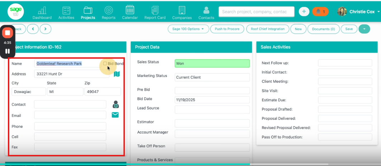Open the Contacts section
The width and height of the screenshot is (381, 166).
click(206, 13)
